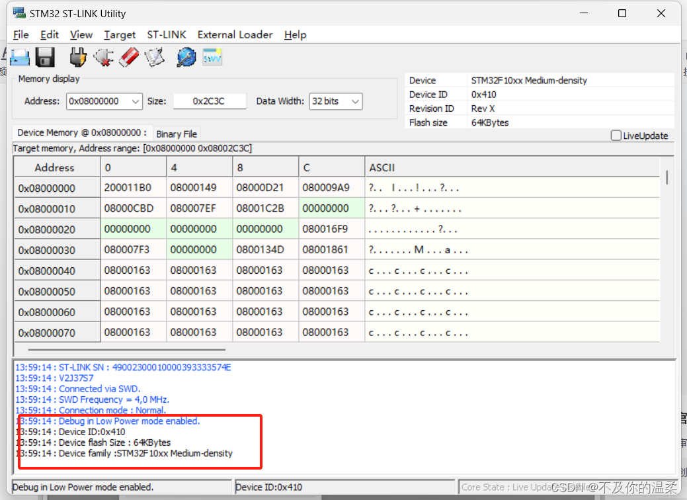Click the Address field showing 0x08000000

pyautogui.click(x=99, y=101)
